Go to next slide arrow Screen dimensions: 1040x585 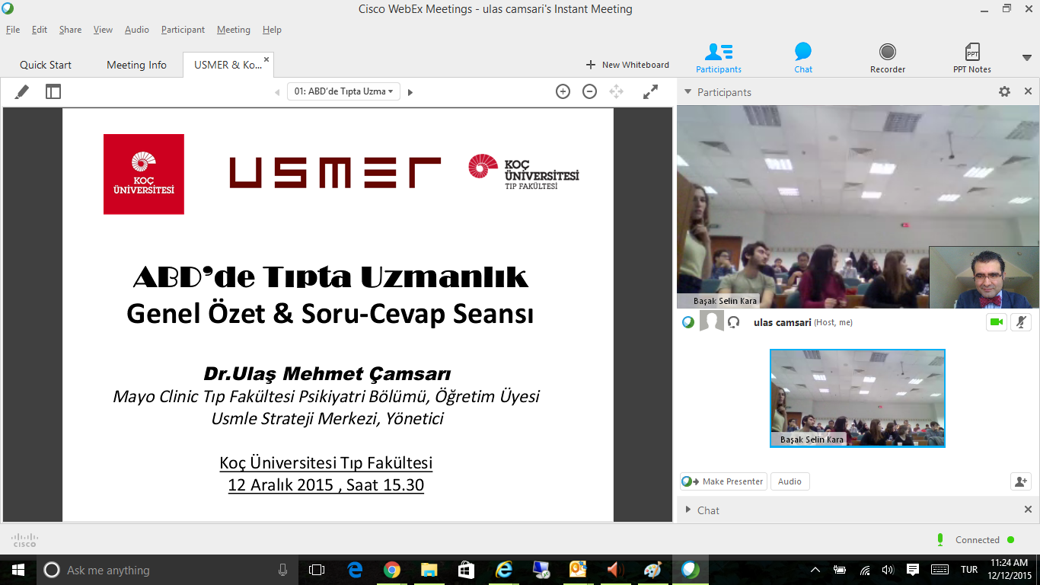coord(410,92)
